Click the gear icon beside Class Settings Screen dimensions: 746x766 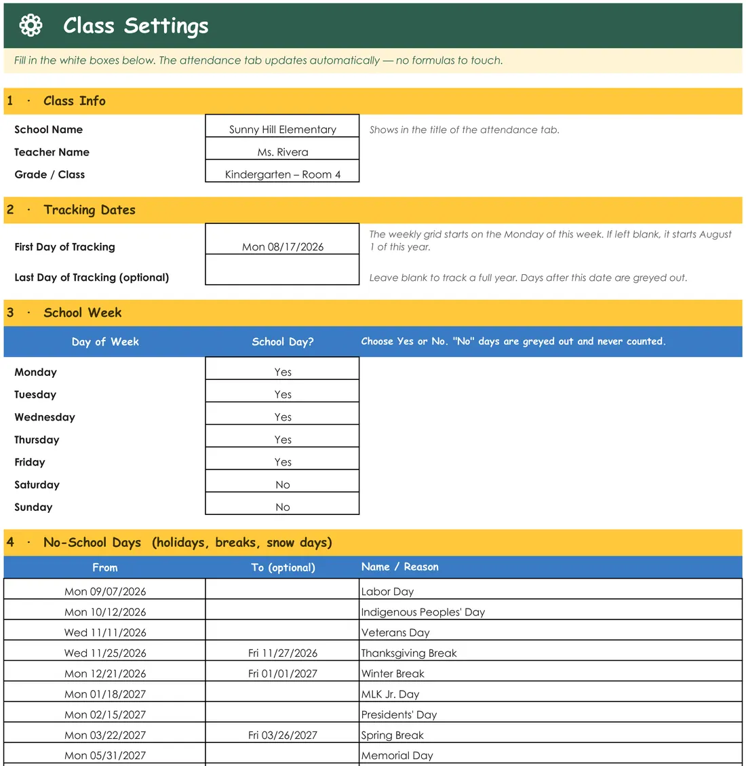point(31,25)
